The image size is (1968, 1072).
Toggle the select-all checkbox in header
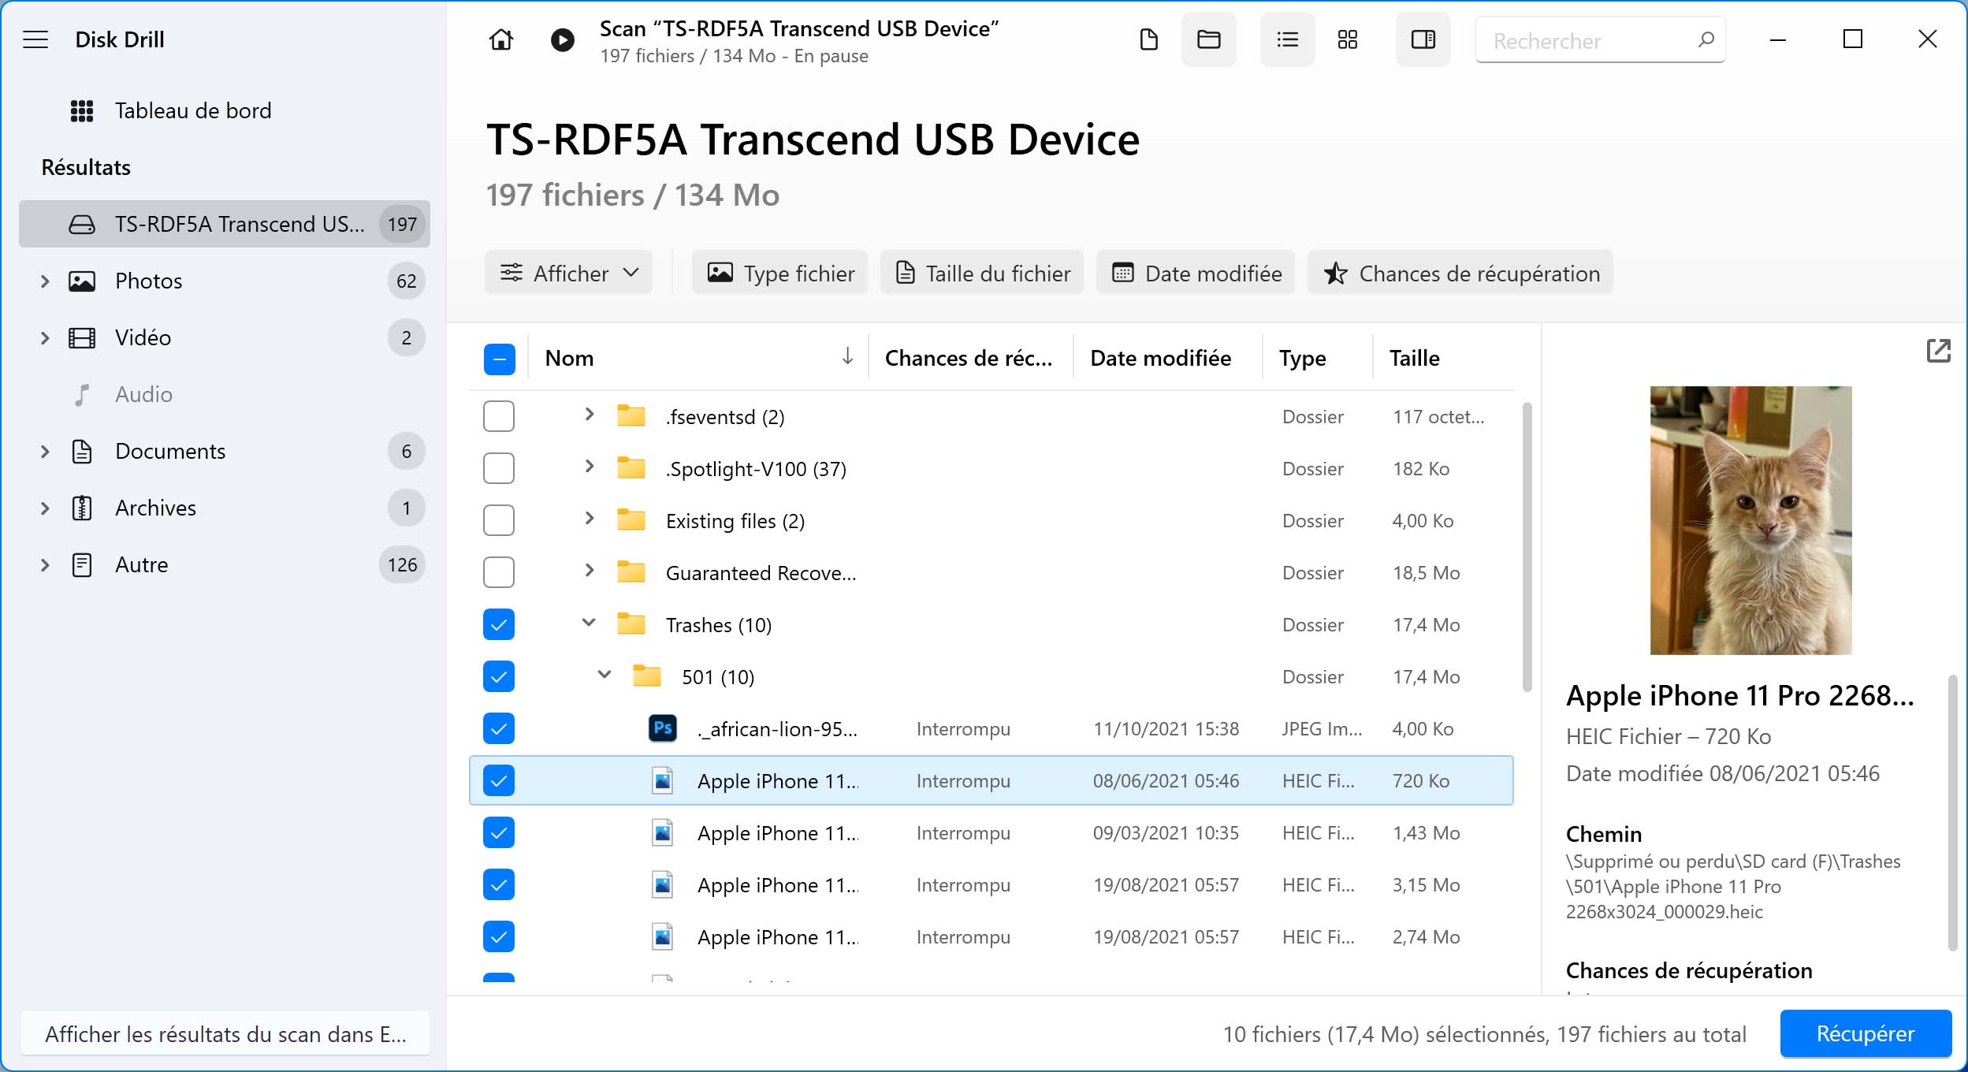[499, 359]
